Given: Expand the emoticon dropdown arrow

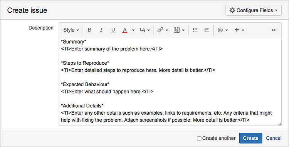Looking at the screenshot, I should click(x=227, y=30).
